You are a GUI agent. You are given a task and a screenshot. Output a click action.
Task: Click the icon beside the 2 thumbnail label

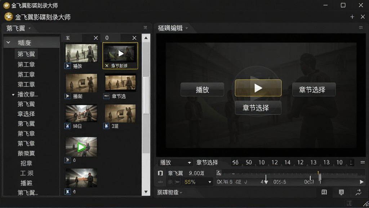click(x=106, y=126)
